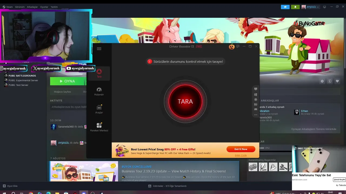The height and width of the screenshot is (194, 346).
Task: Open Steam notifications bell
Action: 295,7
